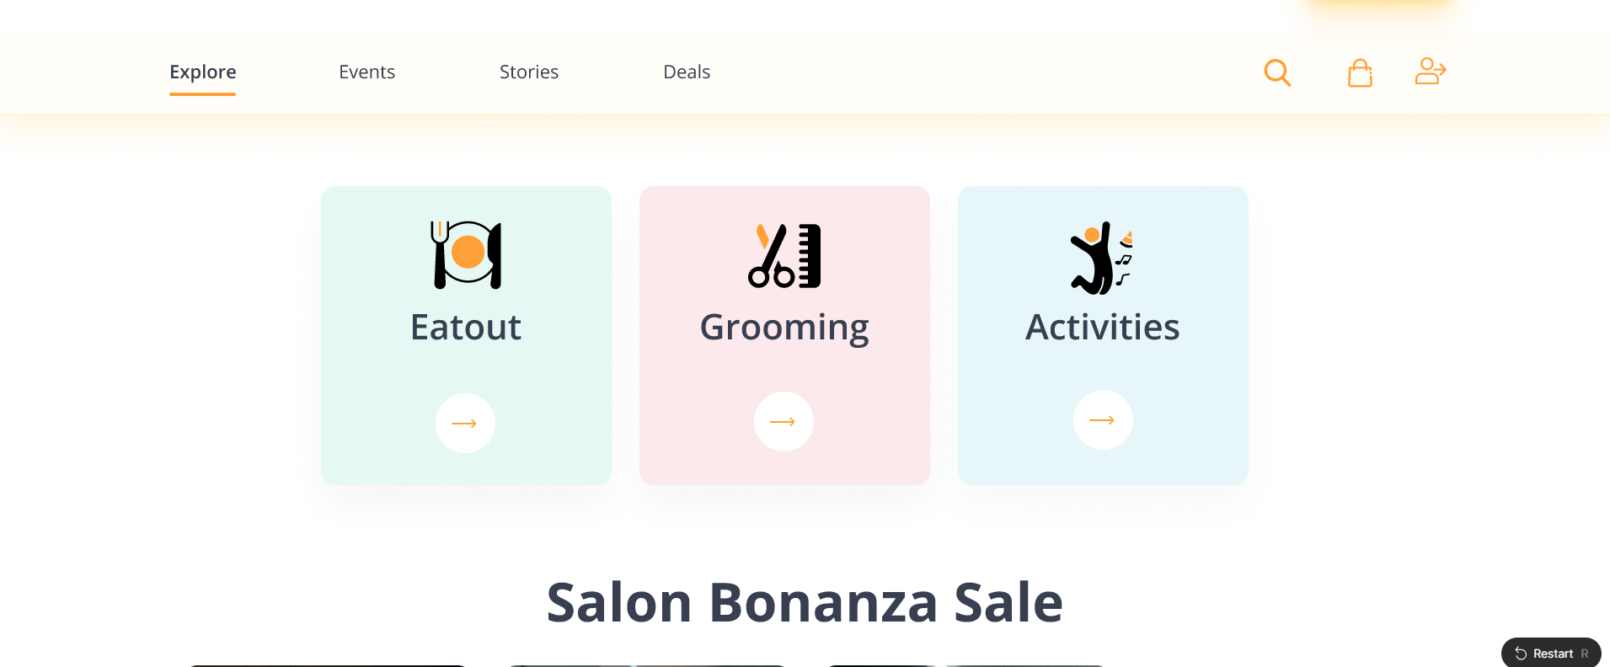Viewport: 1610px width, 667px height.
Task: Click the Eatout fork and plate icon
Action: point(466,255)
